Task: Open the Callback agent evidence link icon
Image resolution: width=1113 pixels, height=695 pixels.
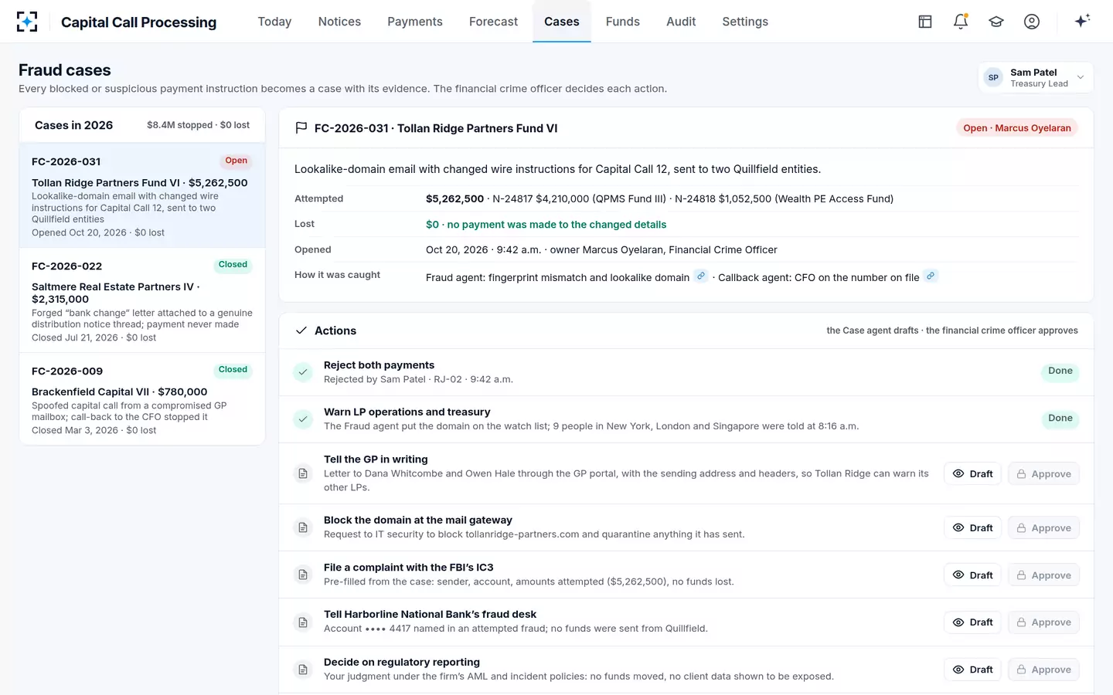Action: (x=931, y=276)
